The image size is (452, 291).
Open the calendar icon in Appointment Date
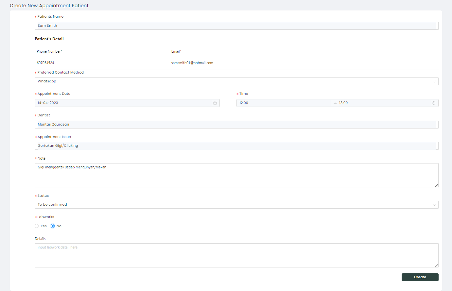click(215, 103)
